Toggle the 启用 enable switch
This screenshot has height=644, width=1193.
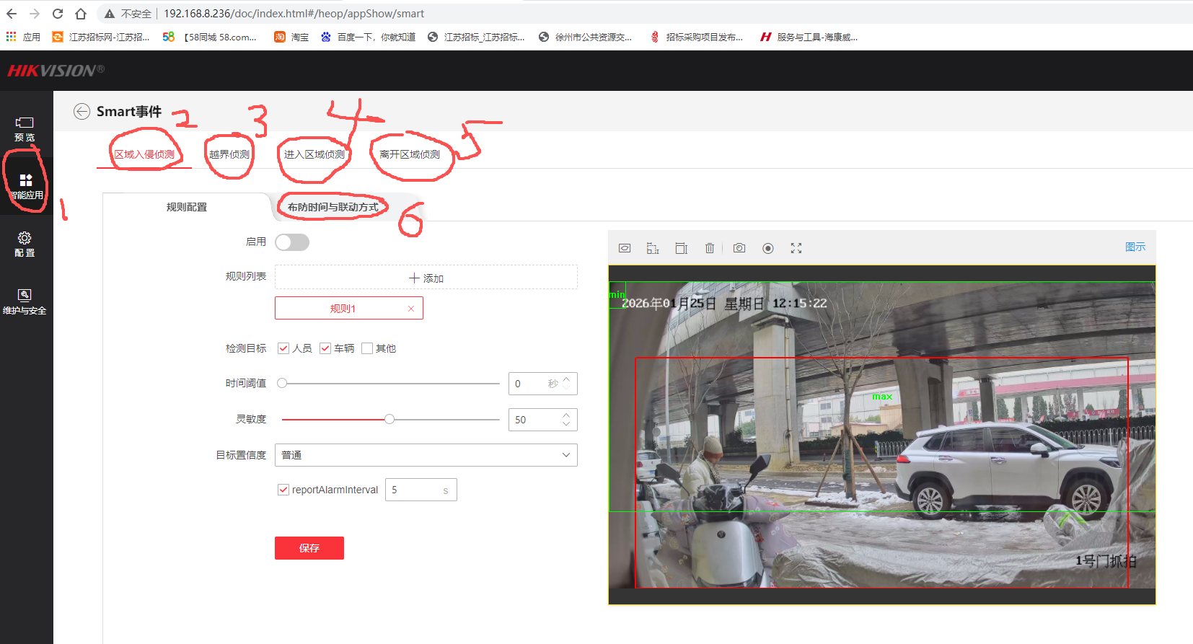tap(292, 242)
